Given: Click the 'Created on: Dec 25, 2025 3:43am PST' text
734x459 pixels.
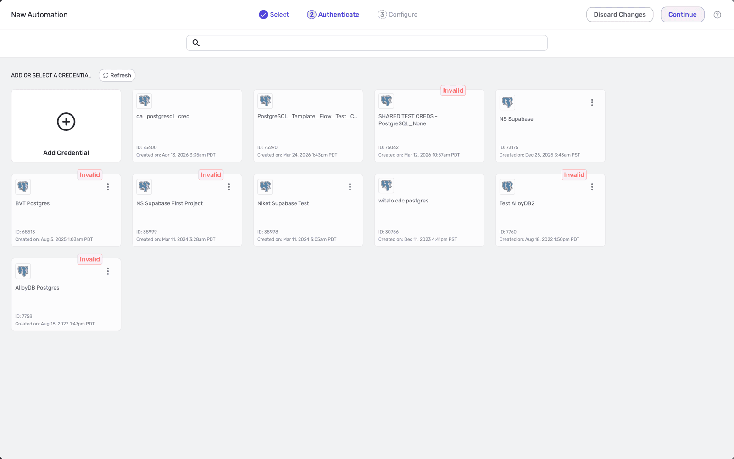Looking at the screenshot, I should tap(540, 155).
